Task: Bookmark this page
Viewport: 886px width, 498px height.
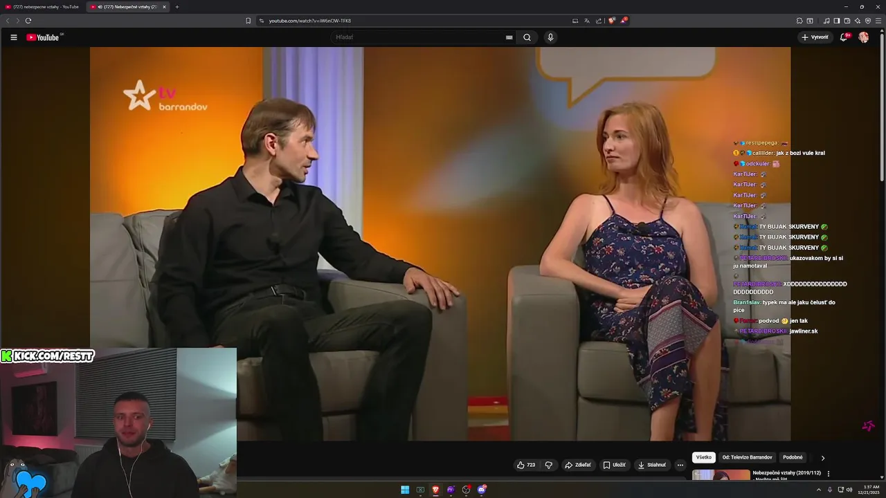Action: (248, 21)
